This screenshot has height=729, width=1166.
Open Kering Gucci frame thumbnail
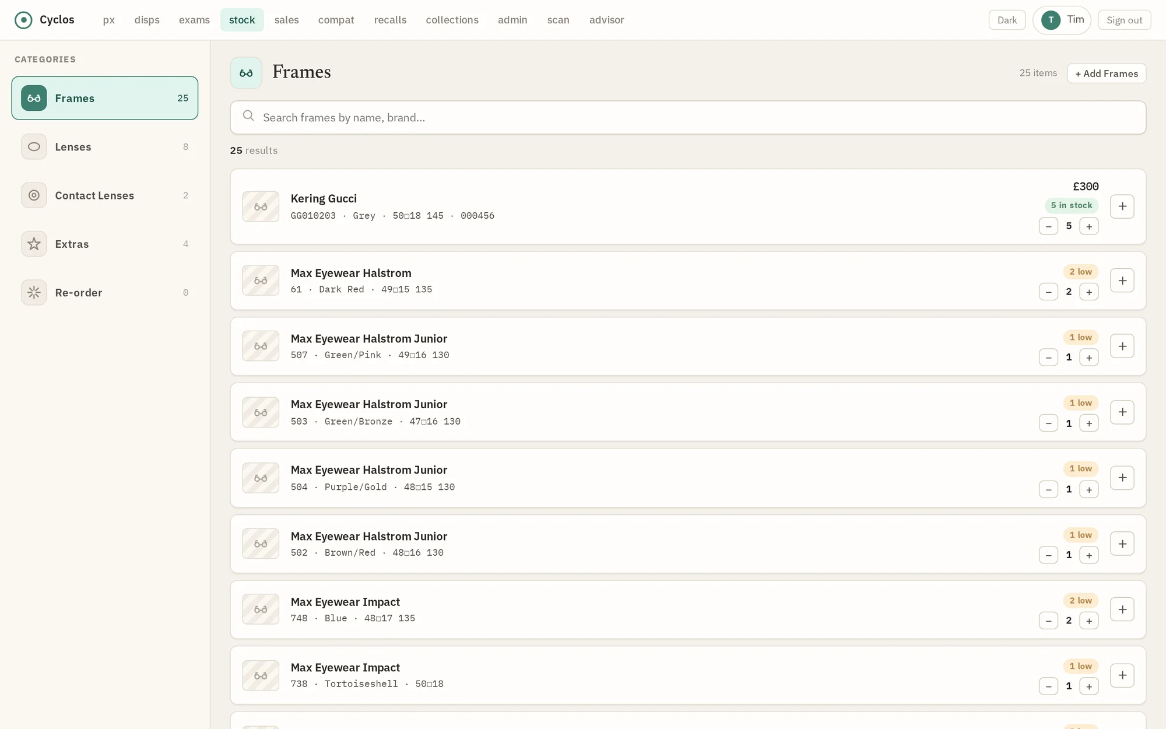[261, 206]
